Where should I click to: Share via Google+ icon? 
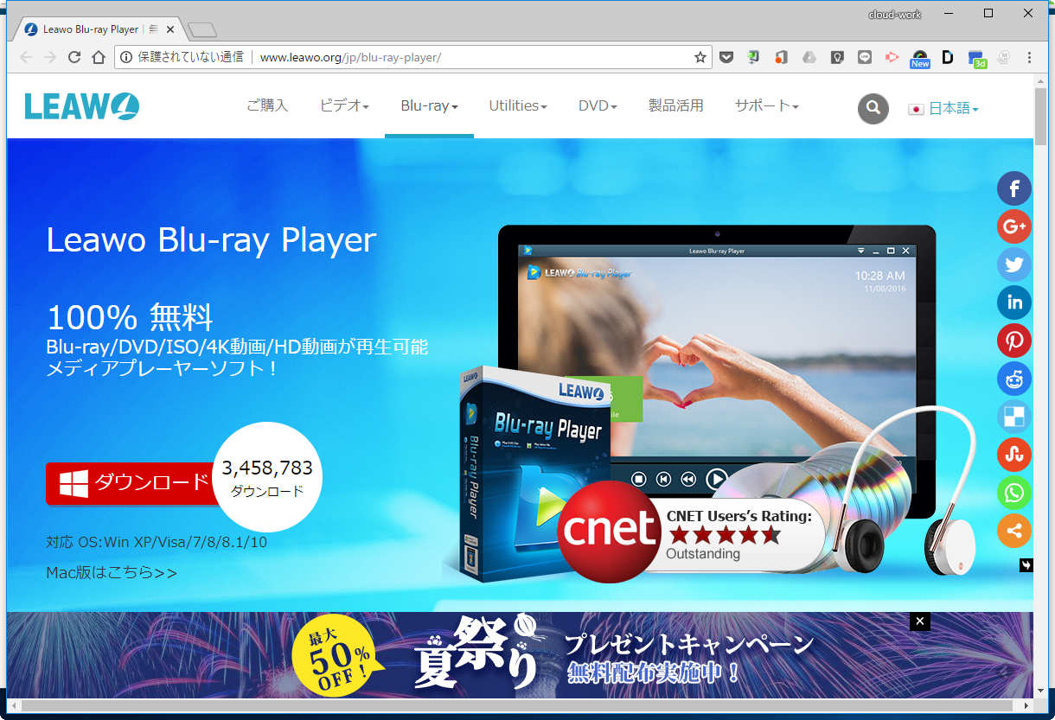(x=1014, y=226)
